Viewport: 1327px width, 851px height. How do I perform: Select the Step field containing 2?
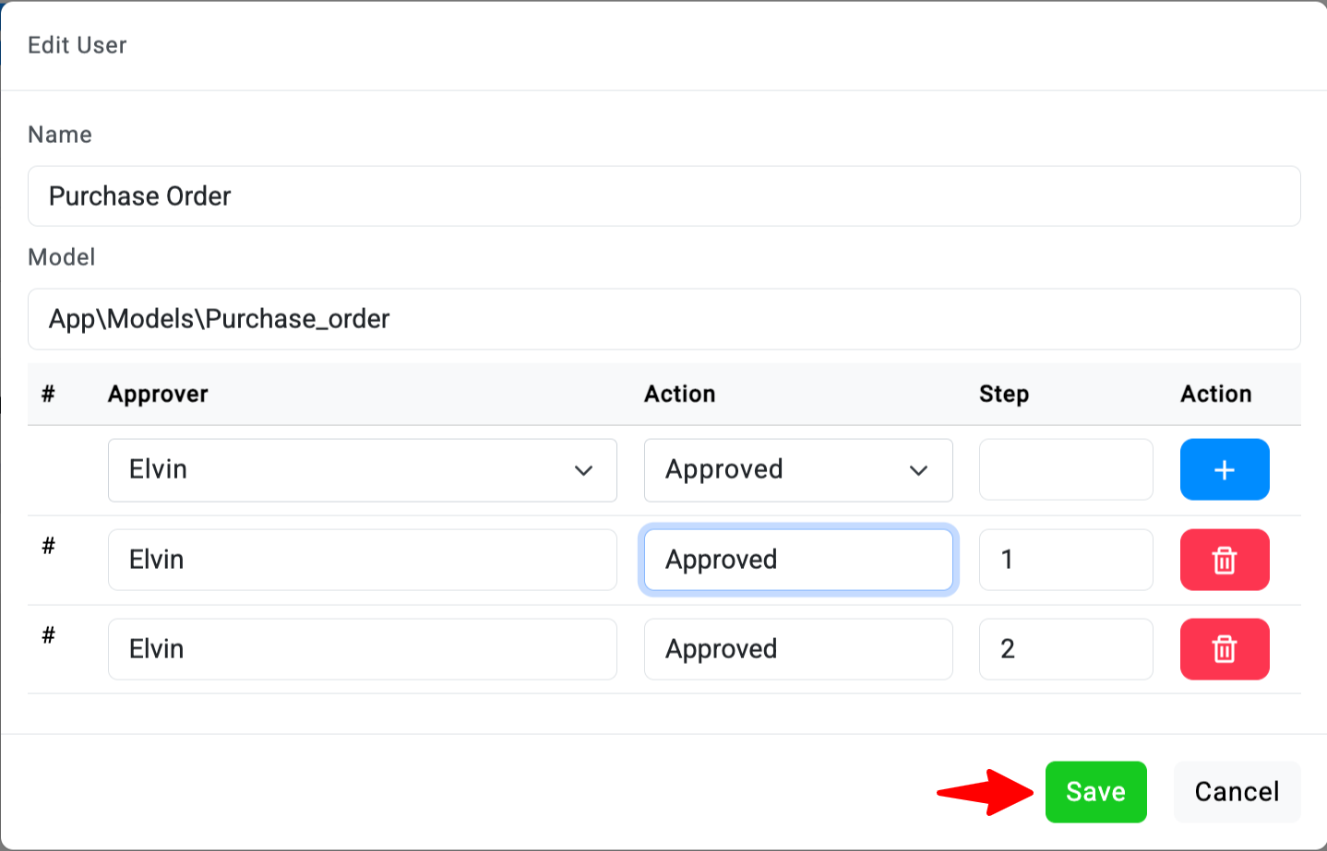1065,649
